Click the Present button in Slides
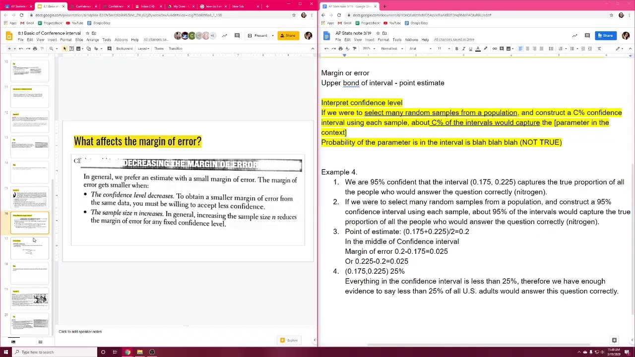 click(258, 36)
